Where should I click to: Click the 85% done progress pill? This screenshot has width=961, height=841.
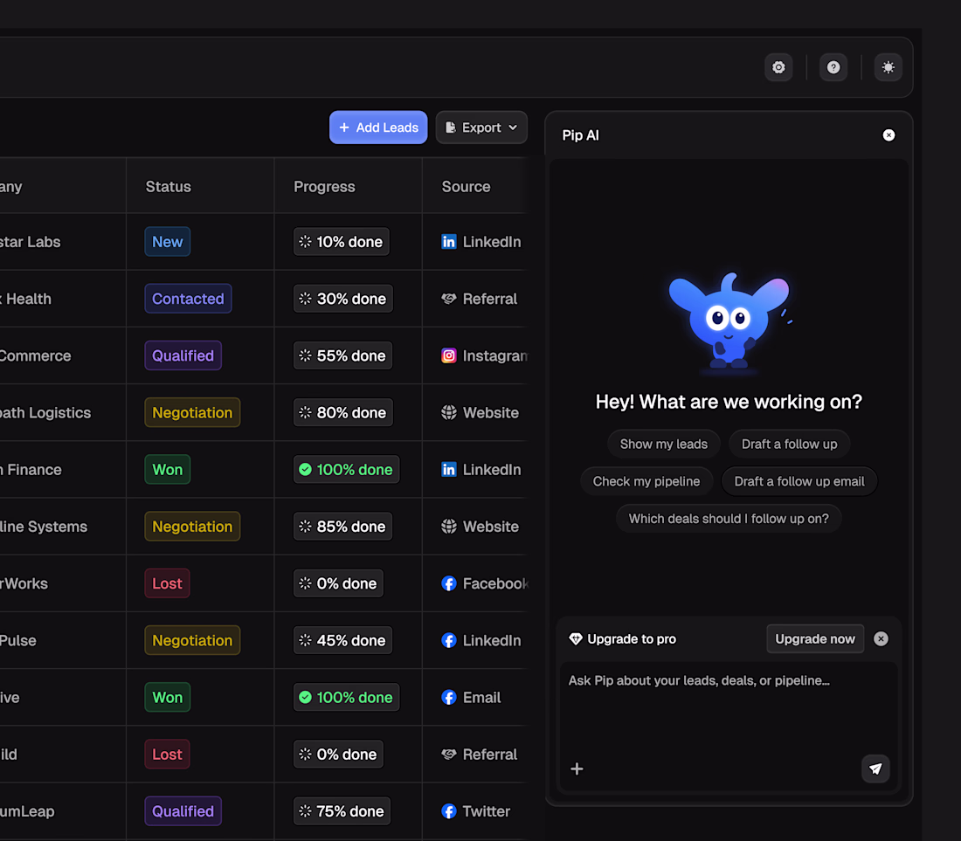[x=342, y=527]
